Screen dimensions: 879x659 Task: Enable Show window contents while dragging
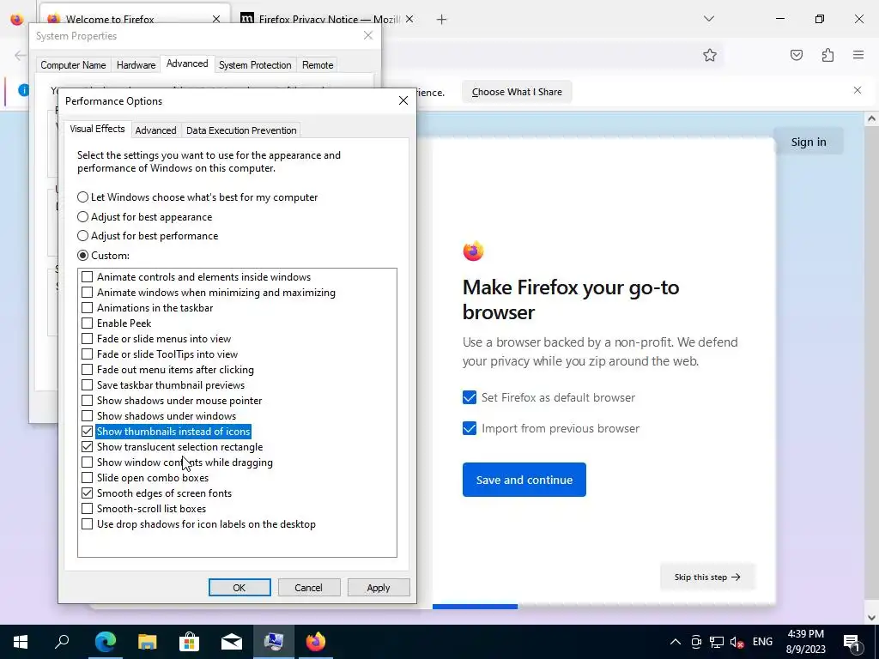87,463
